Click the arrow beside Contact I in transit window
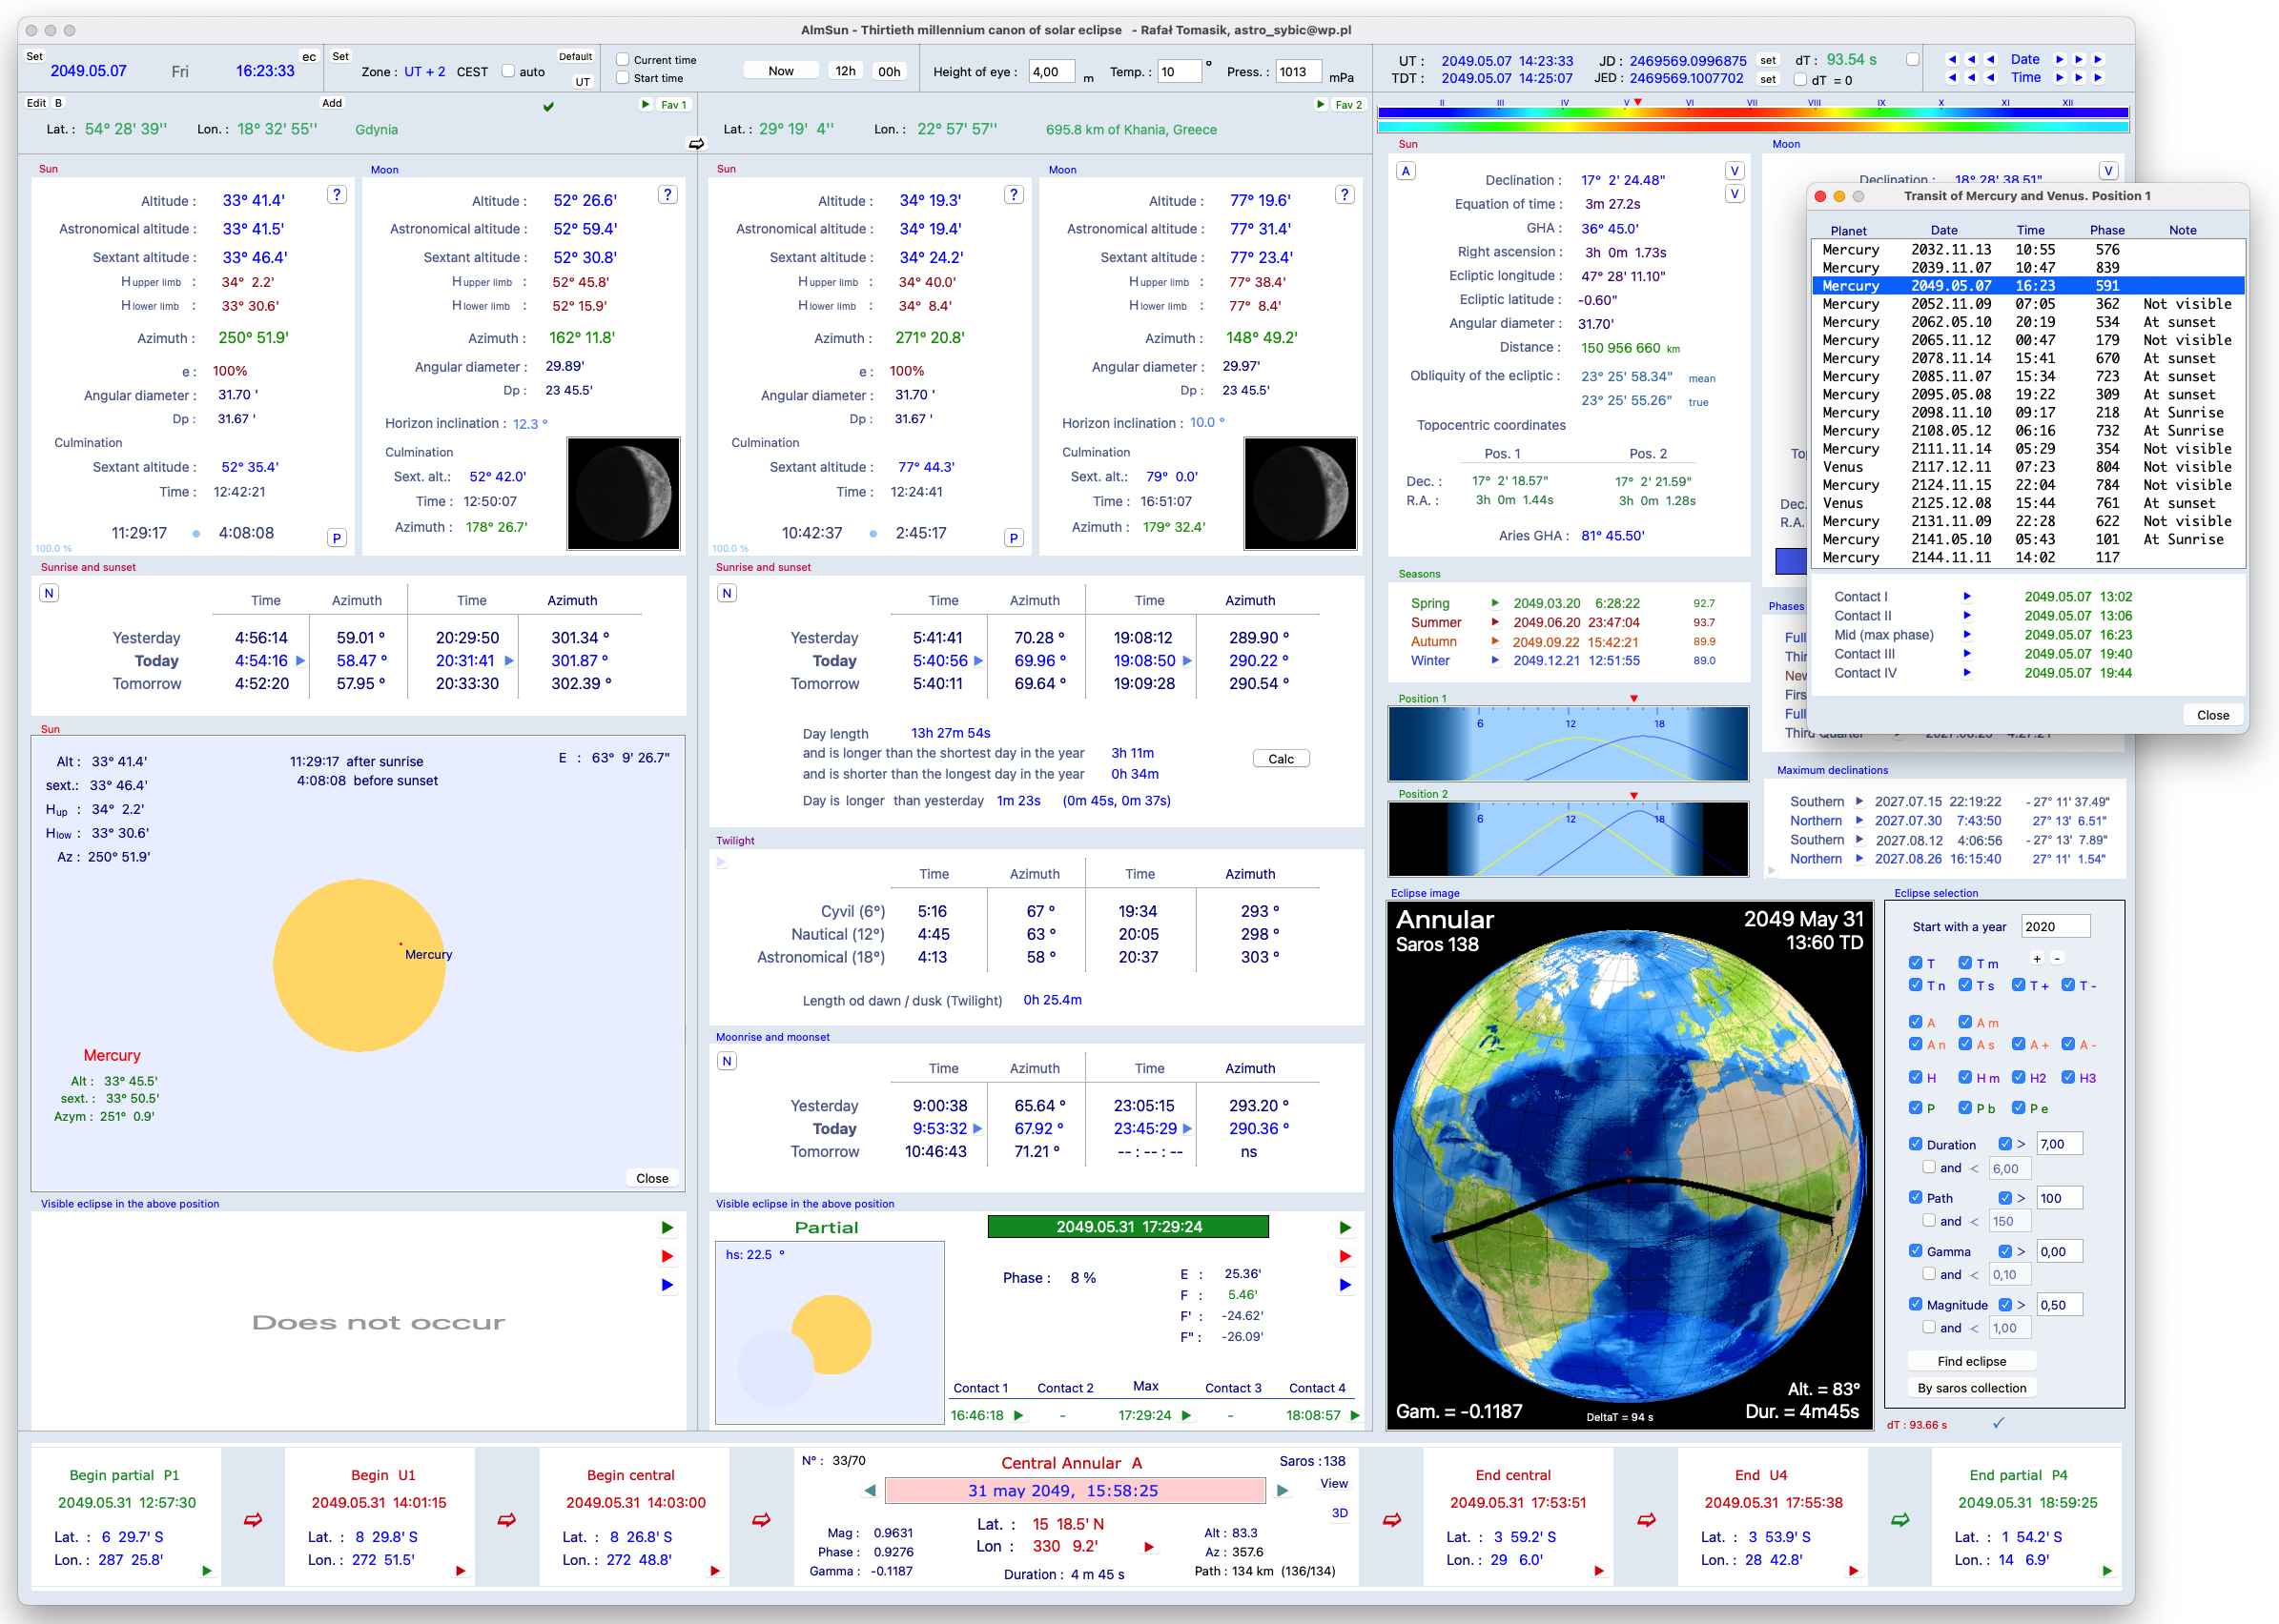 (1967, 596)
